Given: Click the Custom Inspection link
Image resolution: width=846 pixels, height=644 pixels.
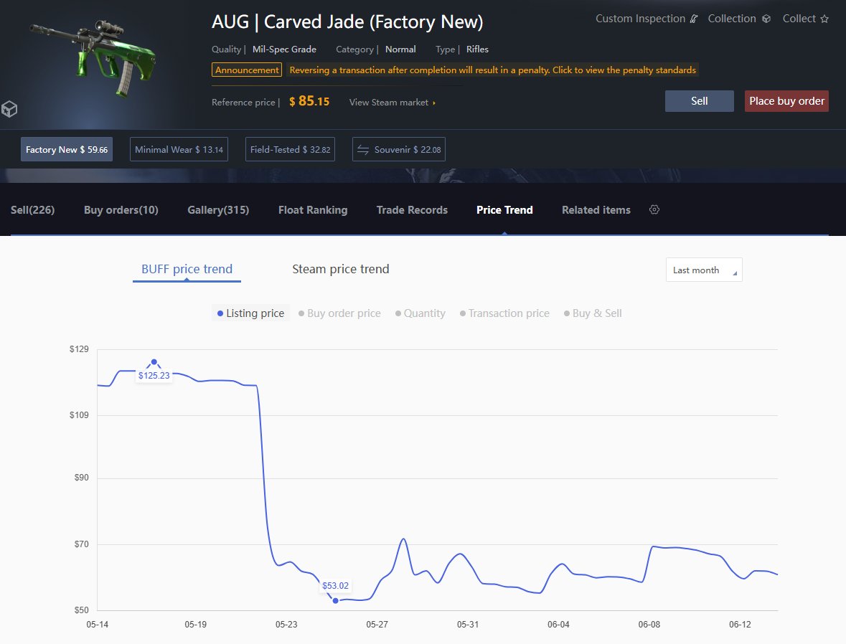Looking at the screenshot, I should pyautogui.click(x=641, y=19).
